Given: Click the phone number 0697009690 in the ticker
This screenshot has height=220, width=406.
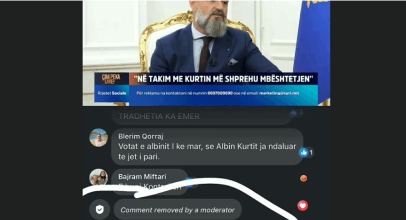Looking at the screenshot, I should click(220, 93).
